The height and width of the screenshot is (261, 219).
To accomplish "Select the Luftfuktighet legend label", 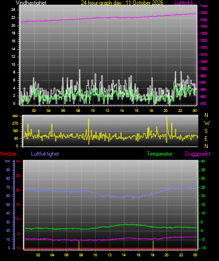I will pyautogui.click(x=45, y=154).
